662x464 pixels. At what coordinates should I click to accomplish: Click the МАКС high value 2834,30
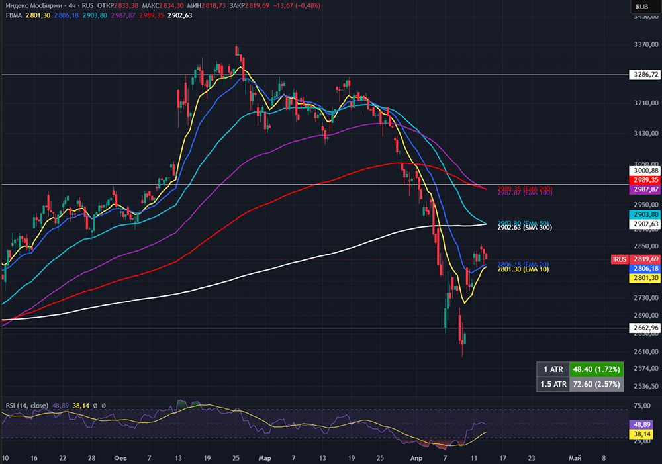(x=171, y=5)
